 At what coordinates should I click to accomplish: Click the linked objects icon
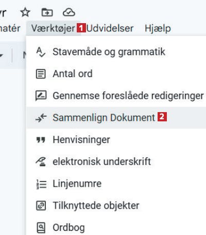[x=41, y=206]
